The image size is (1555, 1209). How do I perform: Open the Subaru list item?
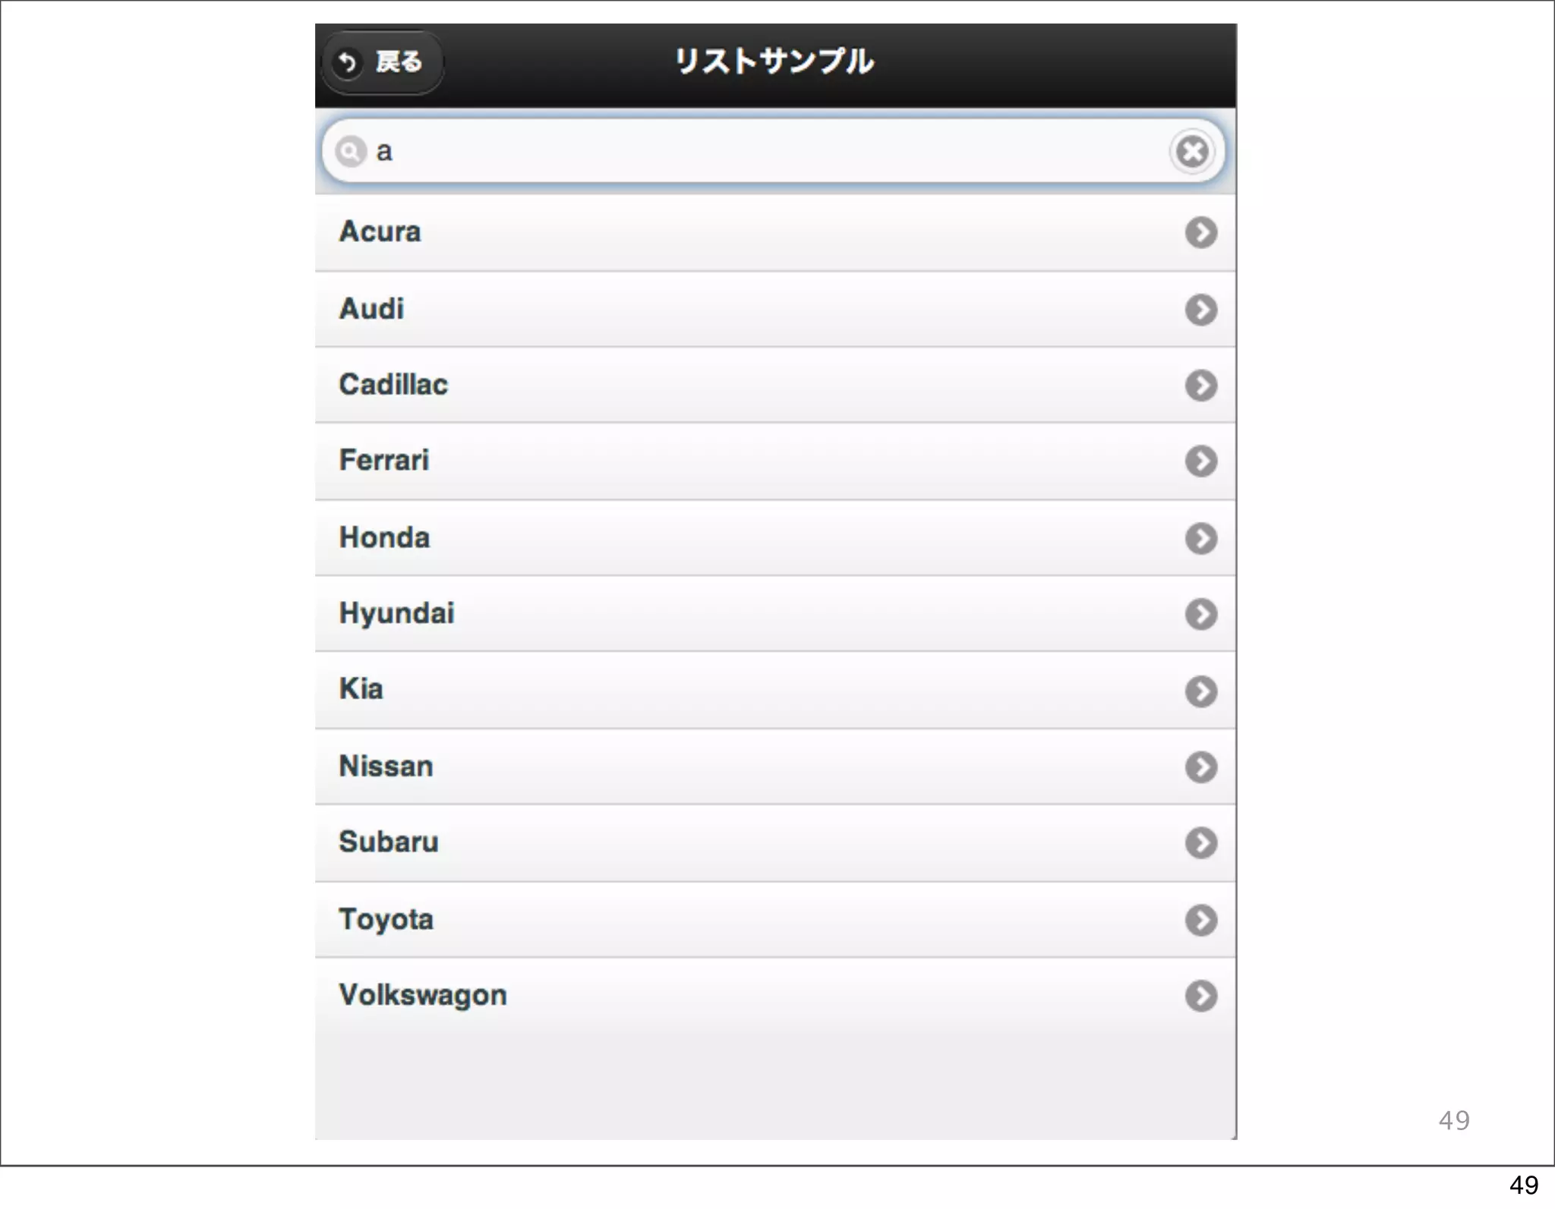[775, 843]
